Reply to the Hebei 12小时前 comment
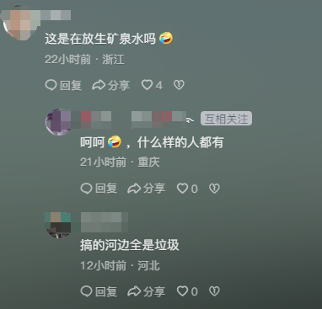Screen dimensions: 322x309 pyautogui.click(x=99, y=291)
